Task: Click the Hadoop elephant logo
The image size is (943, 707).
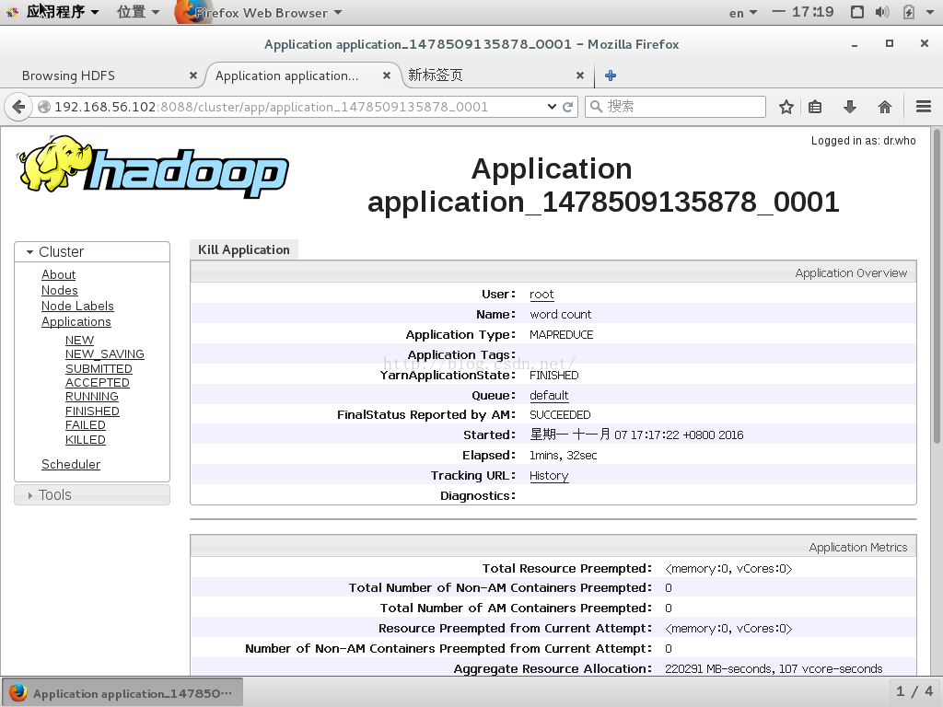Action: (154, 166)
